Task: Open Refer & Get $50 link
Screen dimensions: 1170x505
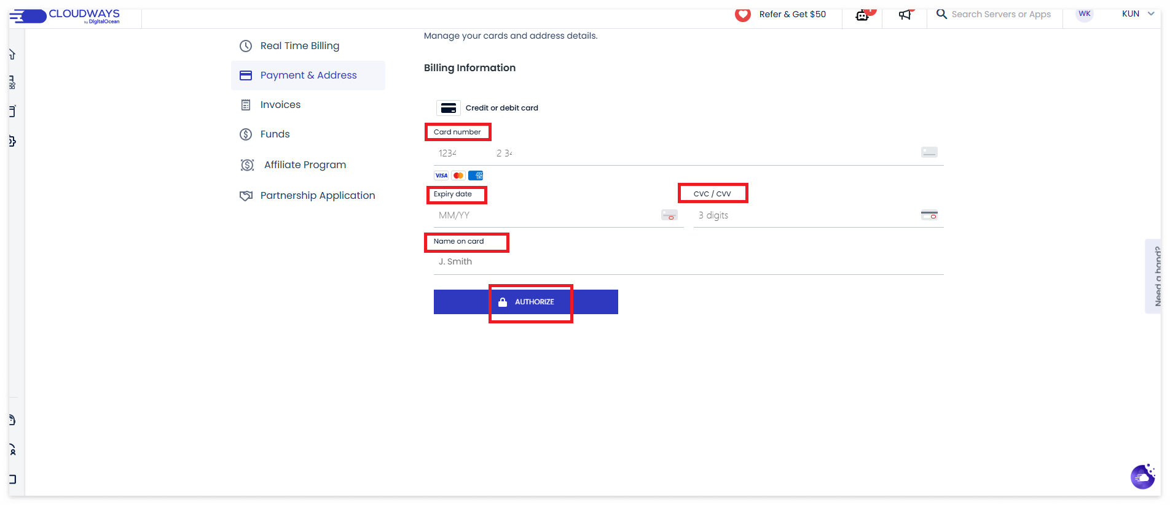Action: coord(792,14)
